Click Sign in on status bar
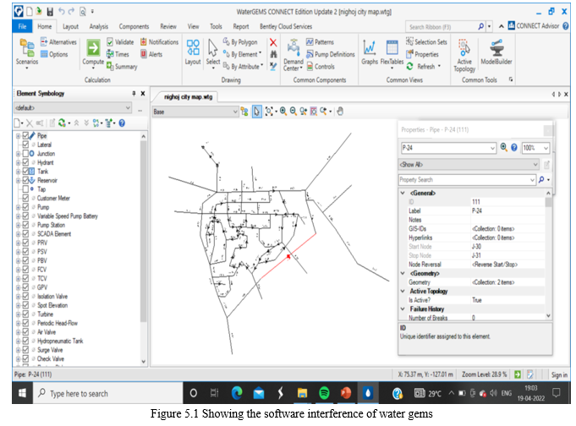Screen dimensions: 576x426 click(559, 374)
